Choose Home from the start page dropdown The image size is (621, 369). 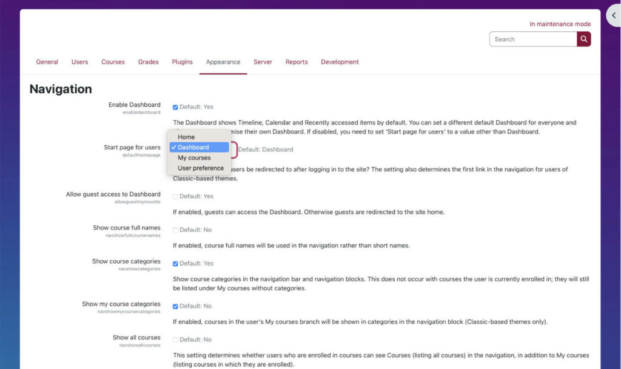[186, 137]
